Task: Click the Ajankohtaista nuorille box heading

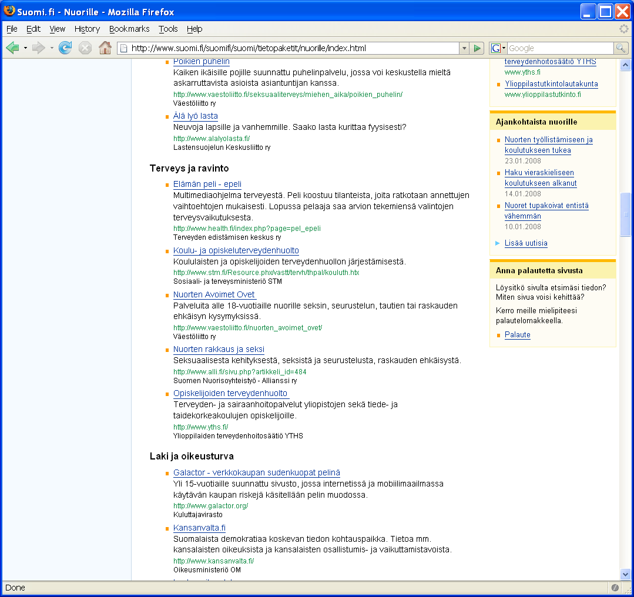Action: pos(536,122)
